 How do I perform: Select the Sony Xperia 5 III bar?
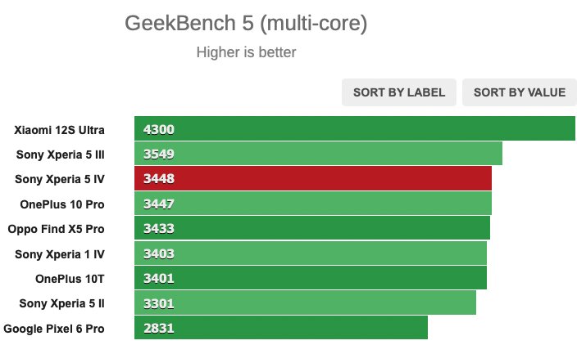[318, 154]
